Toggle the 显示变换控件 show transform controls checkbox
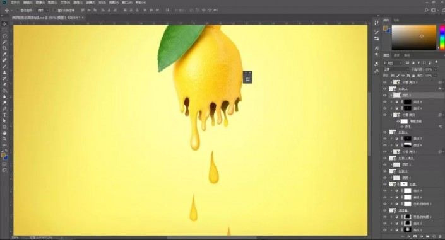The image size is (445, 240). 55,10
